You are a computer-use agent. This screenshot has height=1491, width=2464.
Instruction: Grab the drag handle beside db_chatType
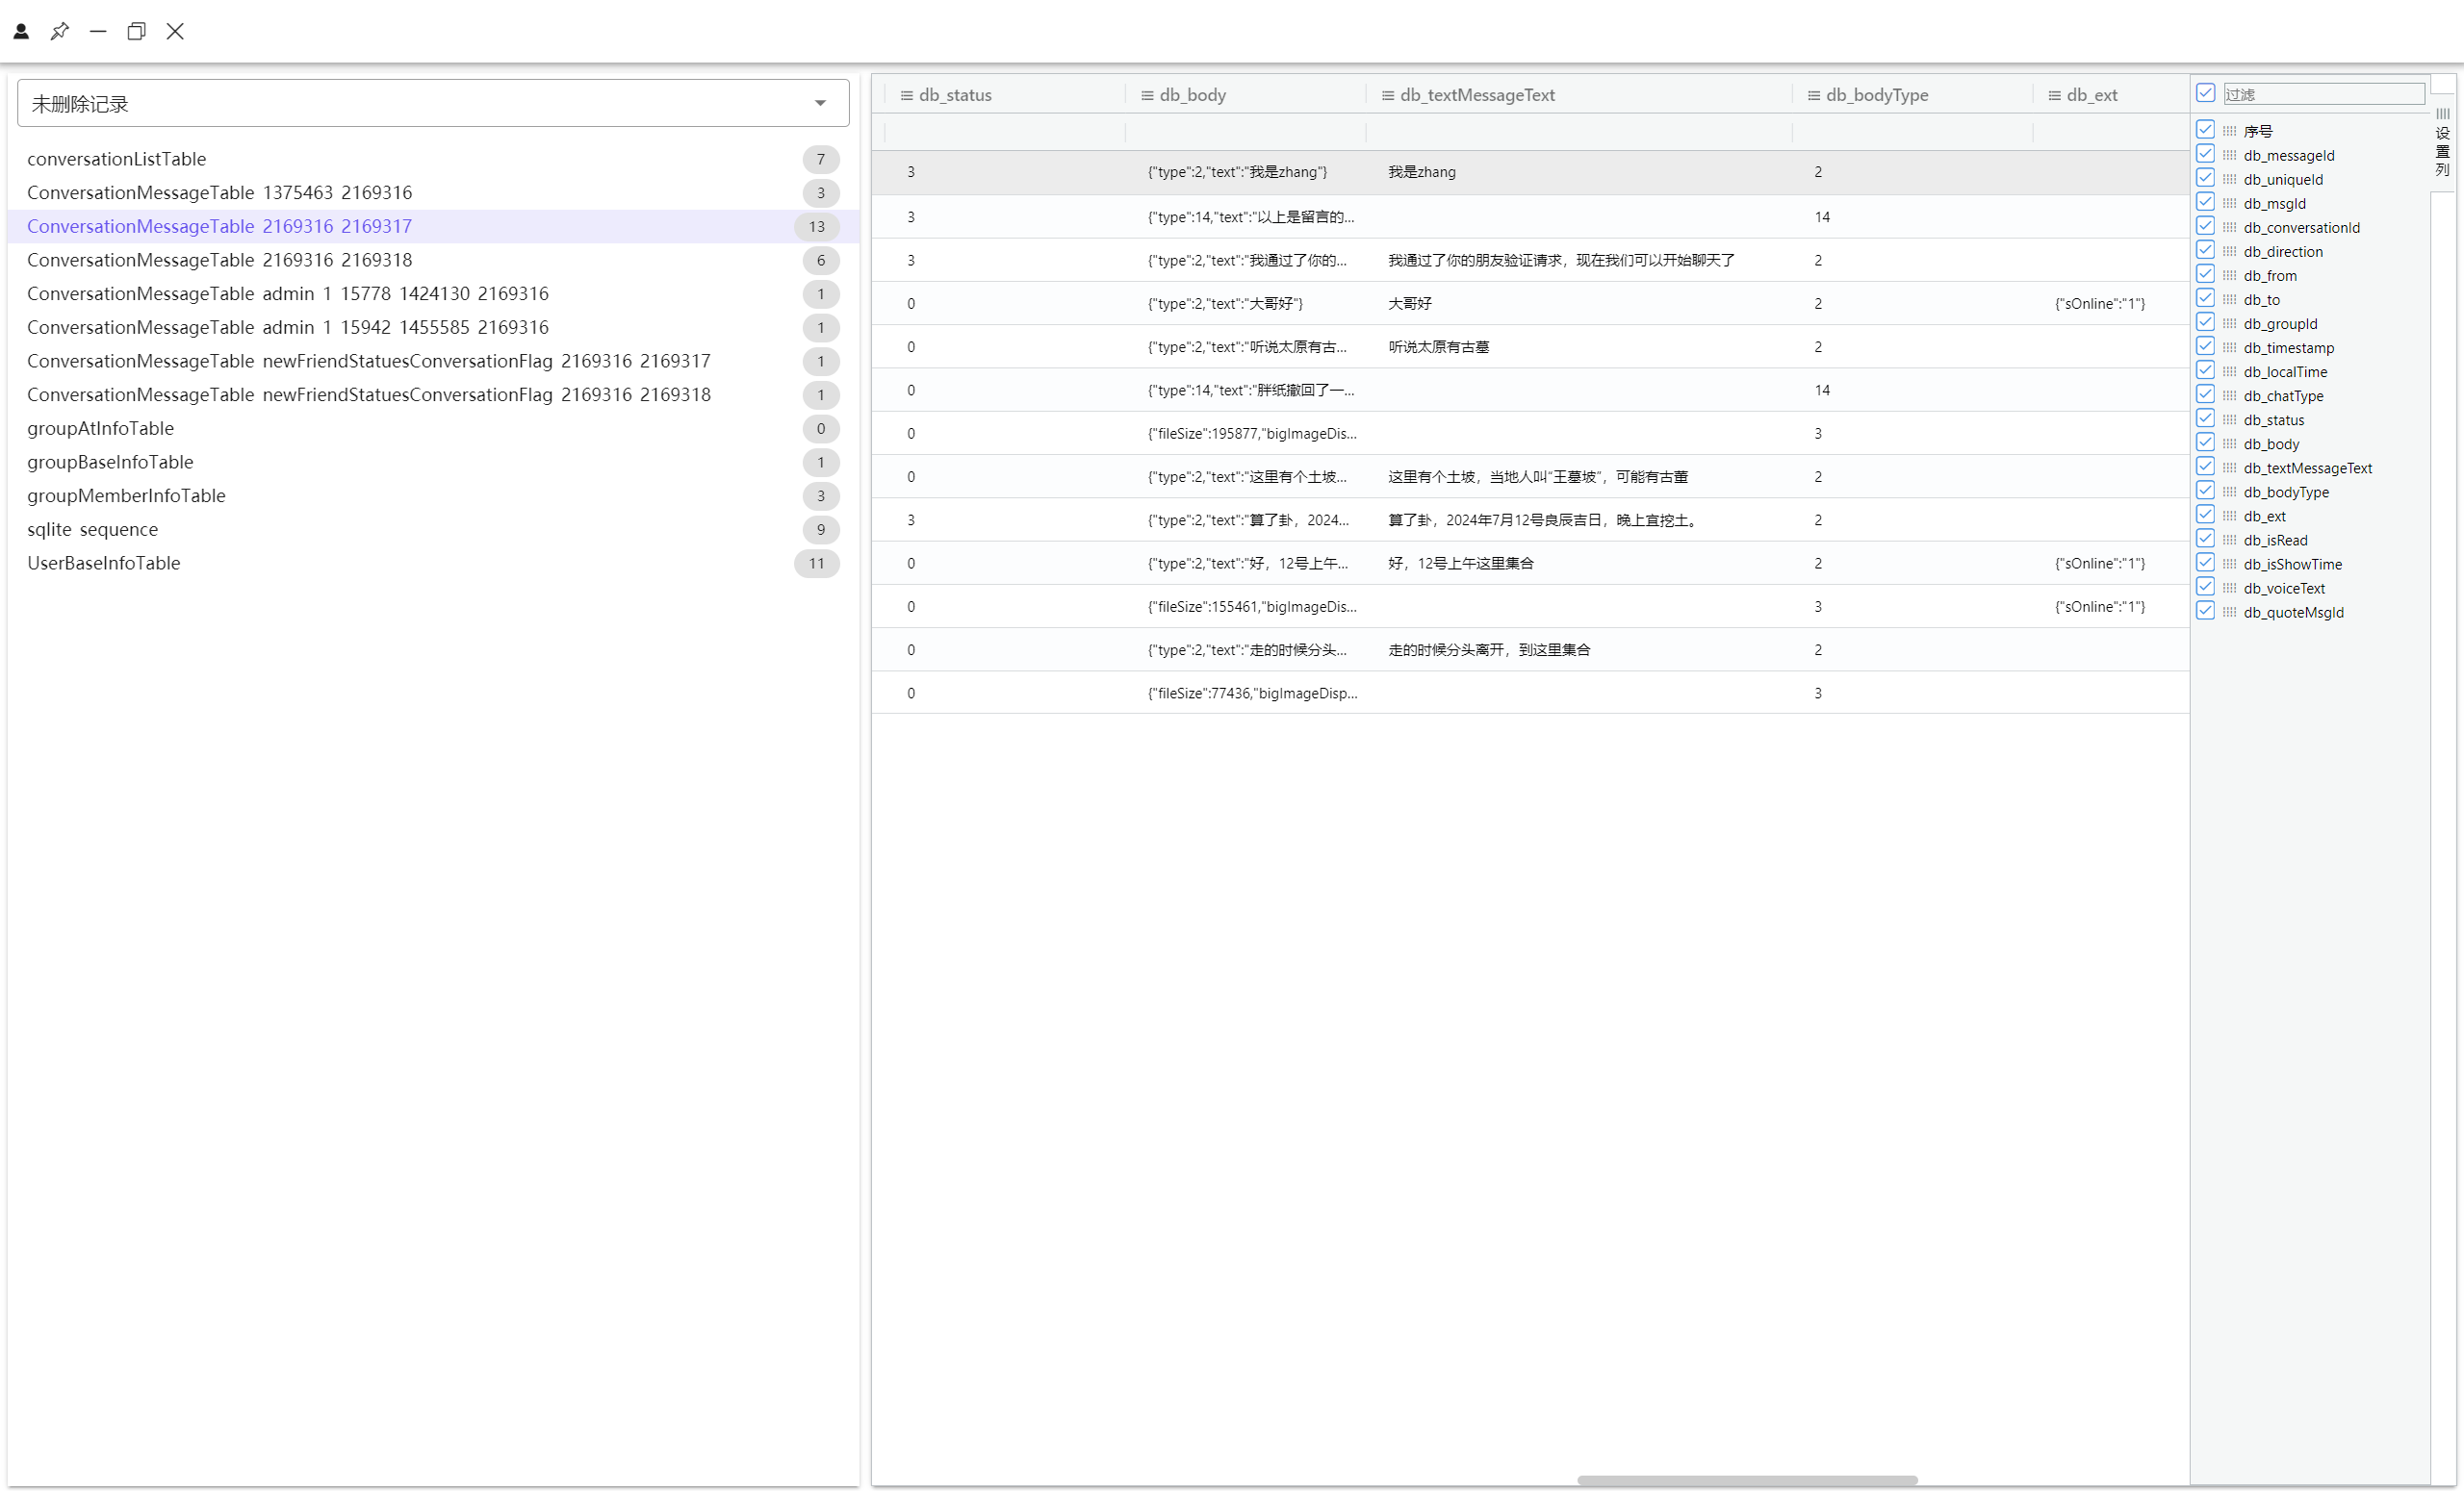[x=2230, y=394]
